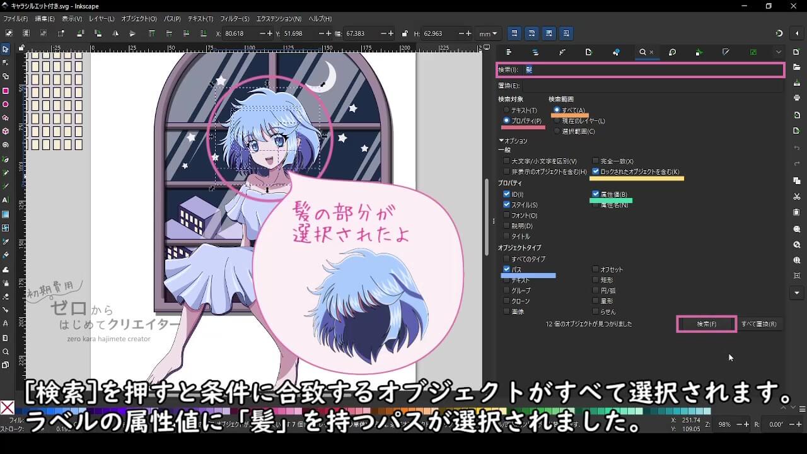Viewport: 807px width, 454px height.
Task: Select the Shape Builder tool
Action: 6,76
